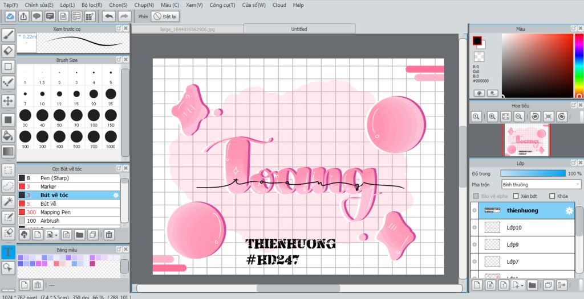Select the rectangular Select tool
This screenshot has height=299, width=584.
tap(8, 171)
